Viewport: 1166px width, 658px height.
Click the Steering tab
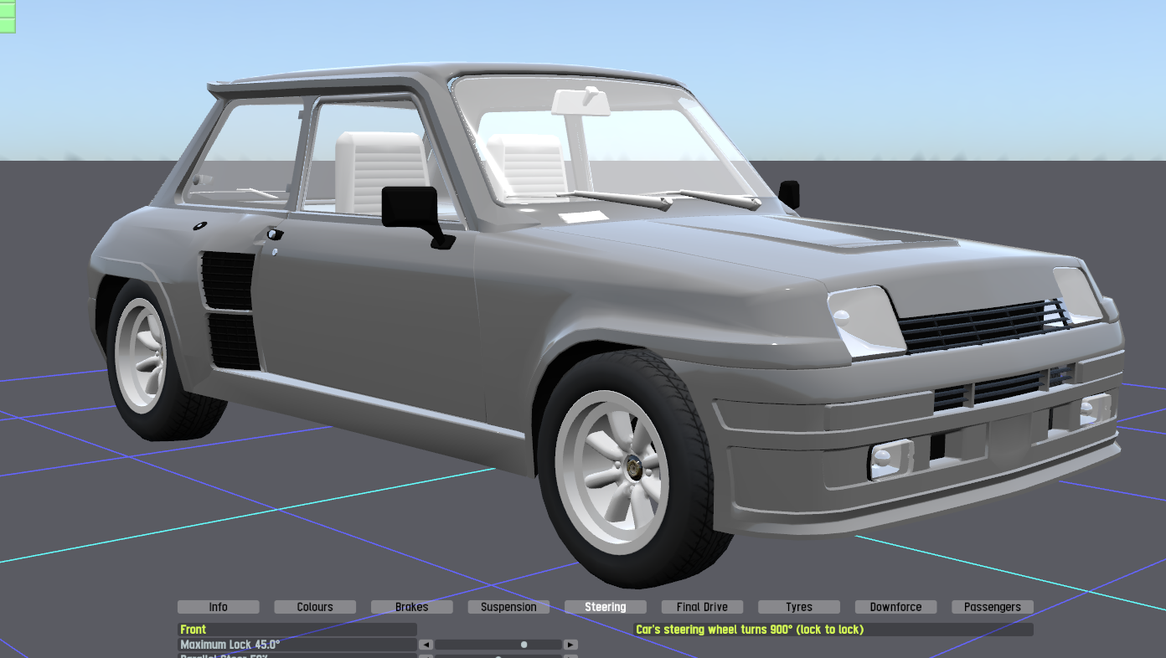tap(606, 607)
